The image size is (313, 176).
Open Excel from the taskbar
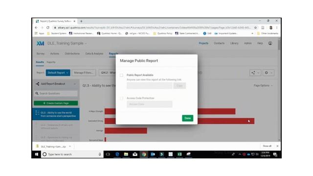coord(179,154)
